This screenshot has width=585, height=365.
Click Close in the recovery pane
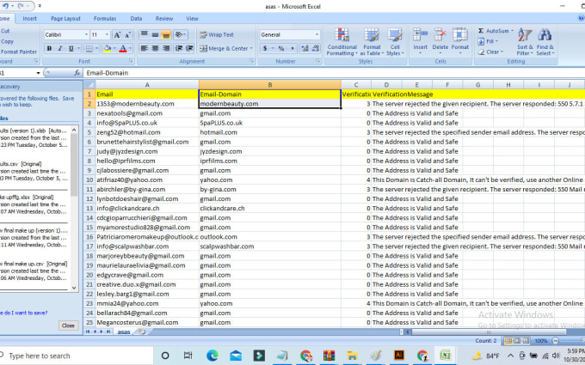click(68, 325)
